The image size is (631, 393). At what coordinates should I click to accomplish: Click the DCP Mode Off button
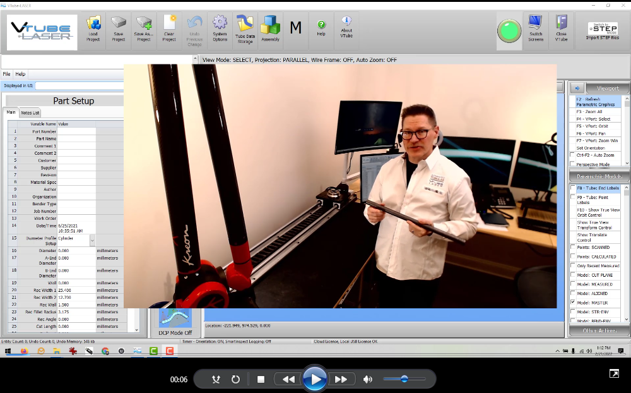click(175, 322)
